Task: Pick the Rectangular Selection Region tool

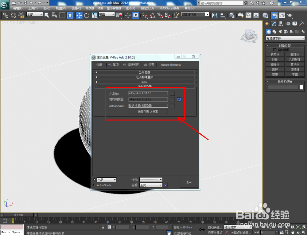Action: click(62, 15)
